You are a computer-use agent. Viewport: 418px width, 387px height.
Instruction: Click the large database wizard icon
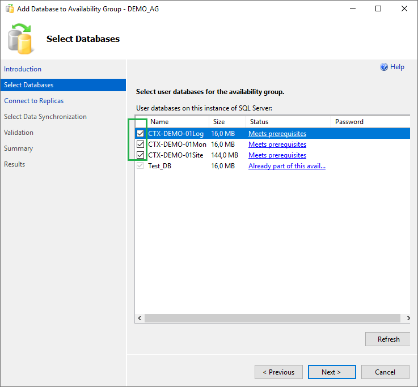tap(20, 39)
